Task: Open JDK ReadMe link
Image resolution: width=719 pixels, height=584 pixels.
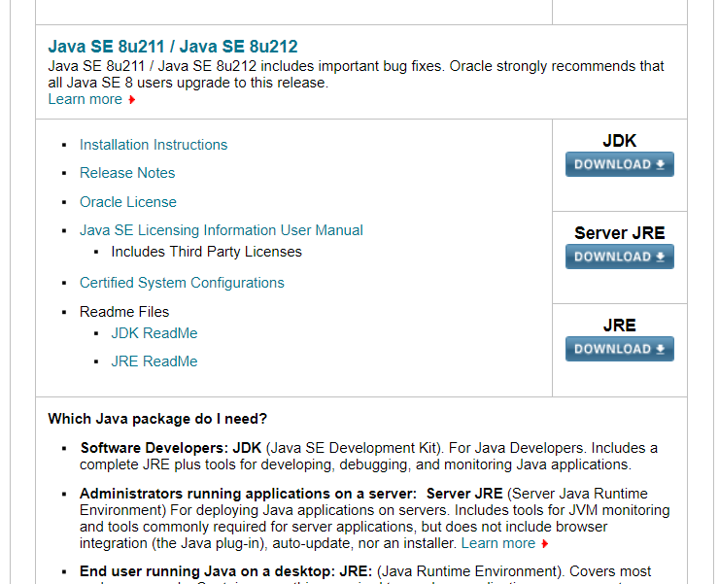Action: [154, 333]
